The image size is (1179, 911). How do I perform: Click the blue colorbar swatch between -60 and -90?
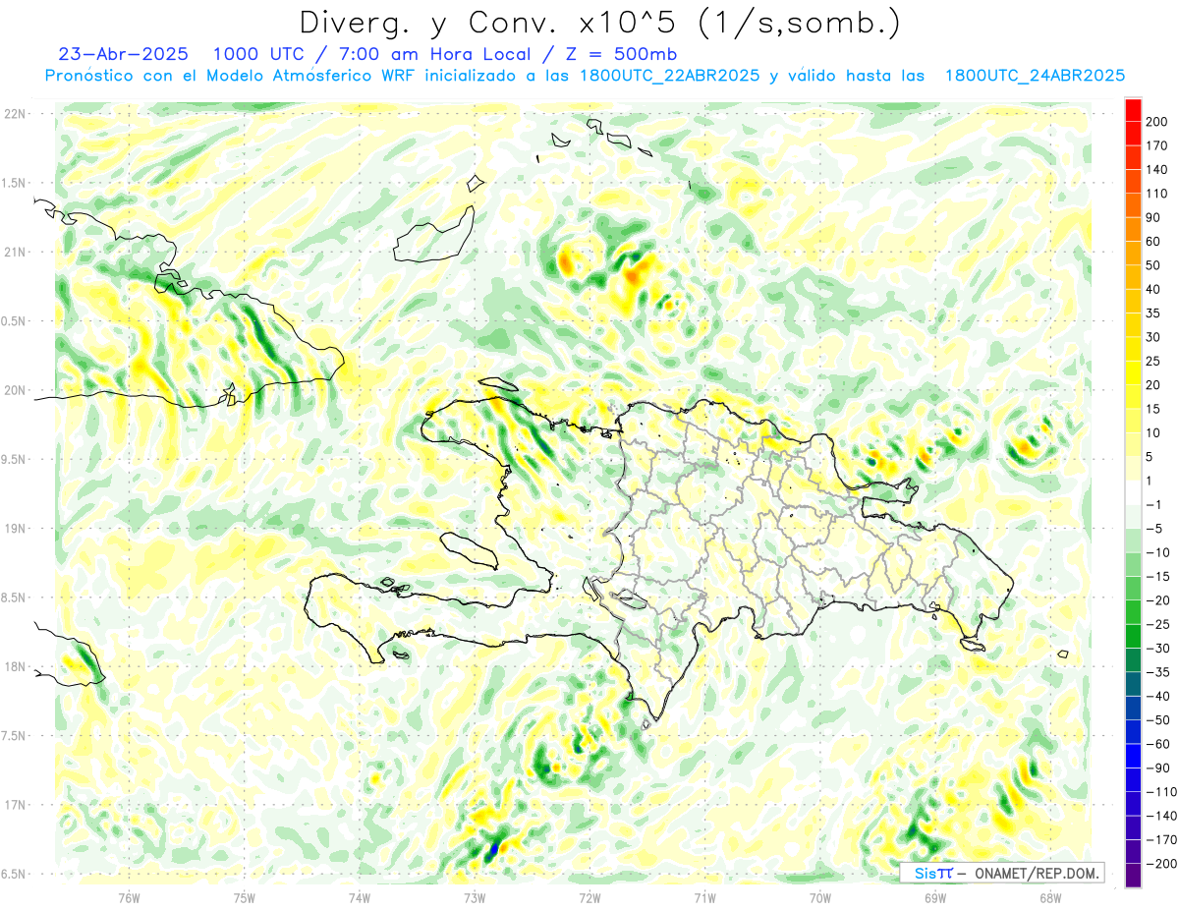pyautogui.click(x=1133, y=756)
